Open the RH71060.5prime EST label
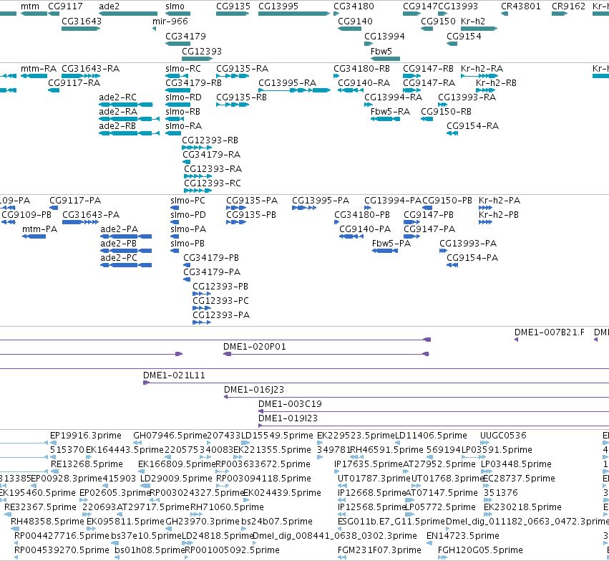 (227, 507)
